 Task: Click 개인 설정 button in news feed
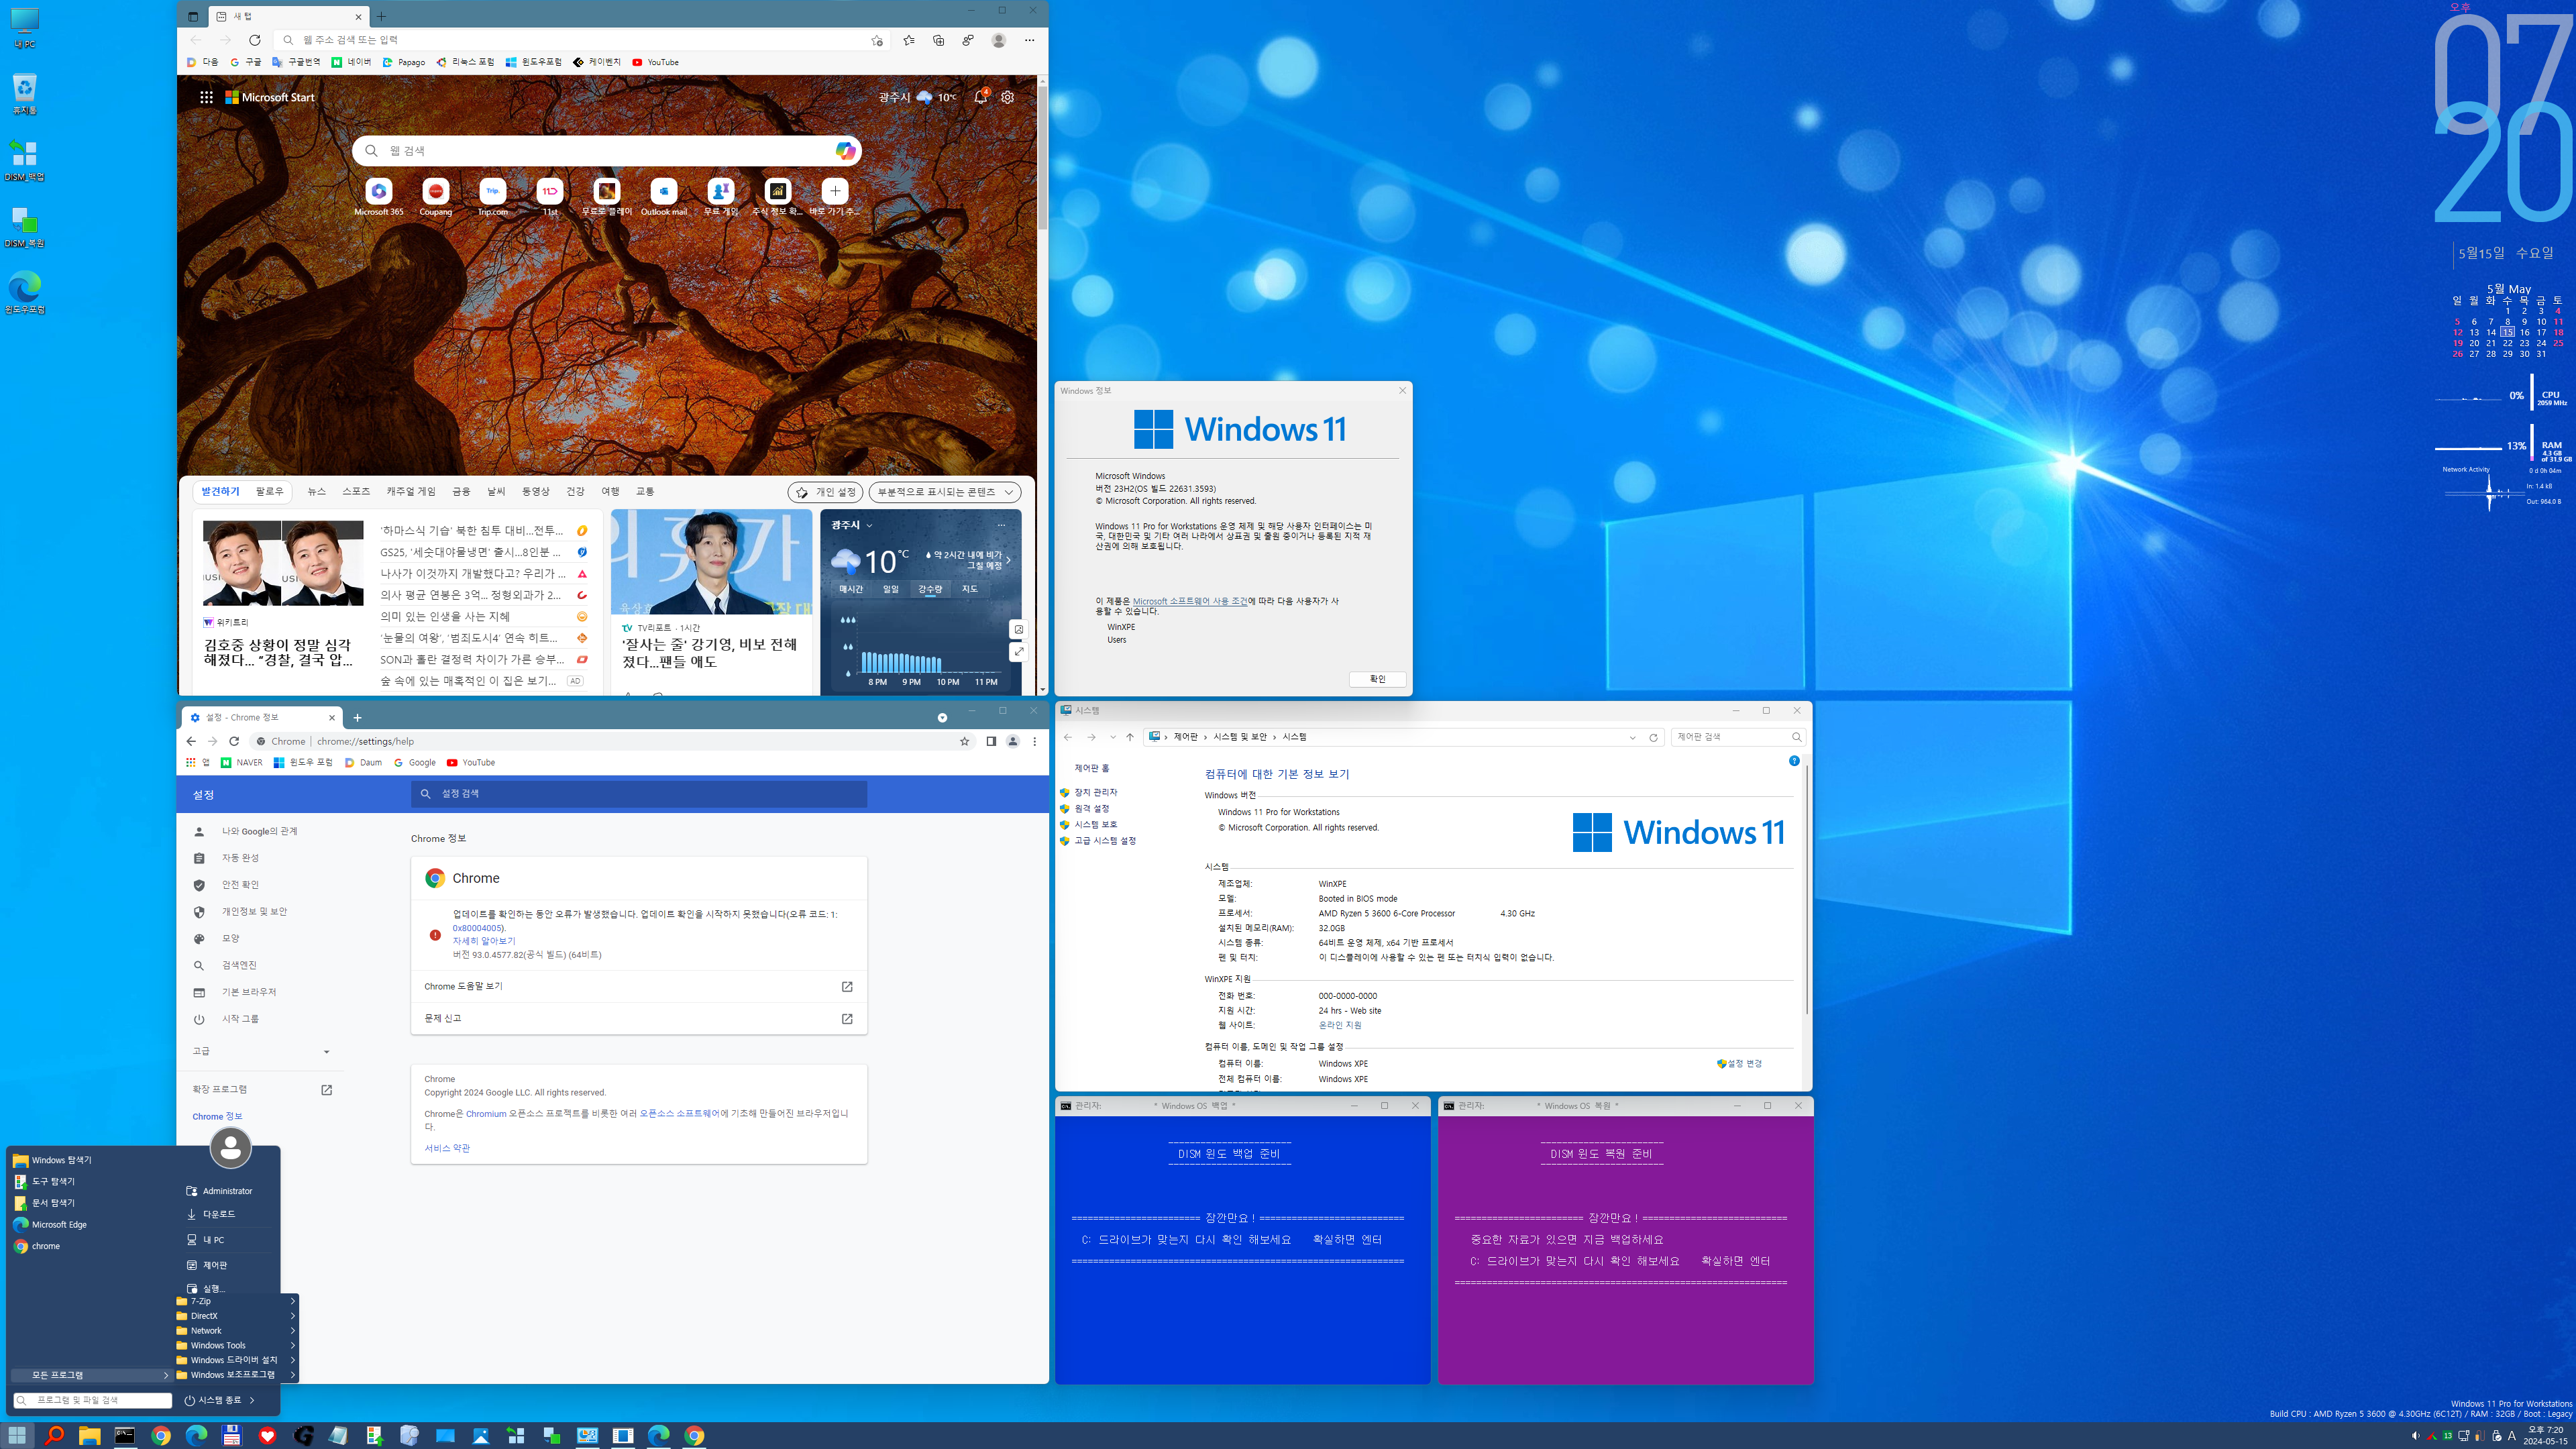826,492
